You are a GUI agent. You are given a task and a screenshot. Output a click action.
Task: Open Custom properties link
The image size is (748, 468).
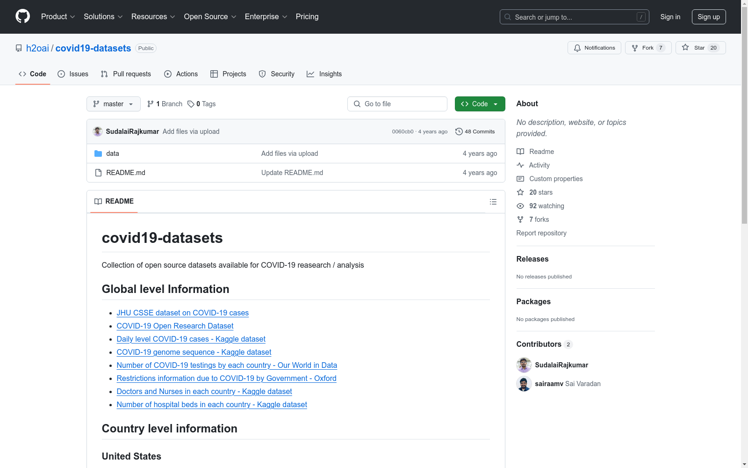550,179
